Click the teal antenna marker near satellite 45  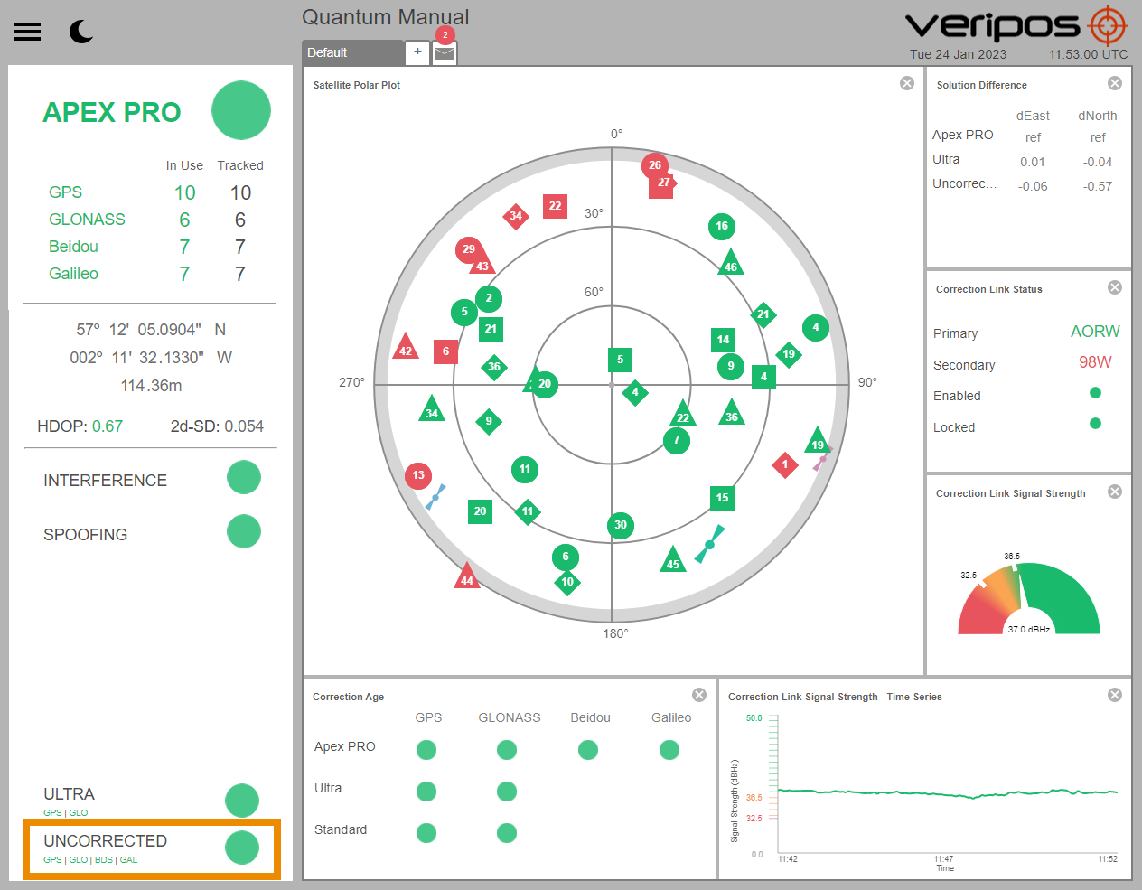coord(710,544)
